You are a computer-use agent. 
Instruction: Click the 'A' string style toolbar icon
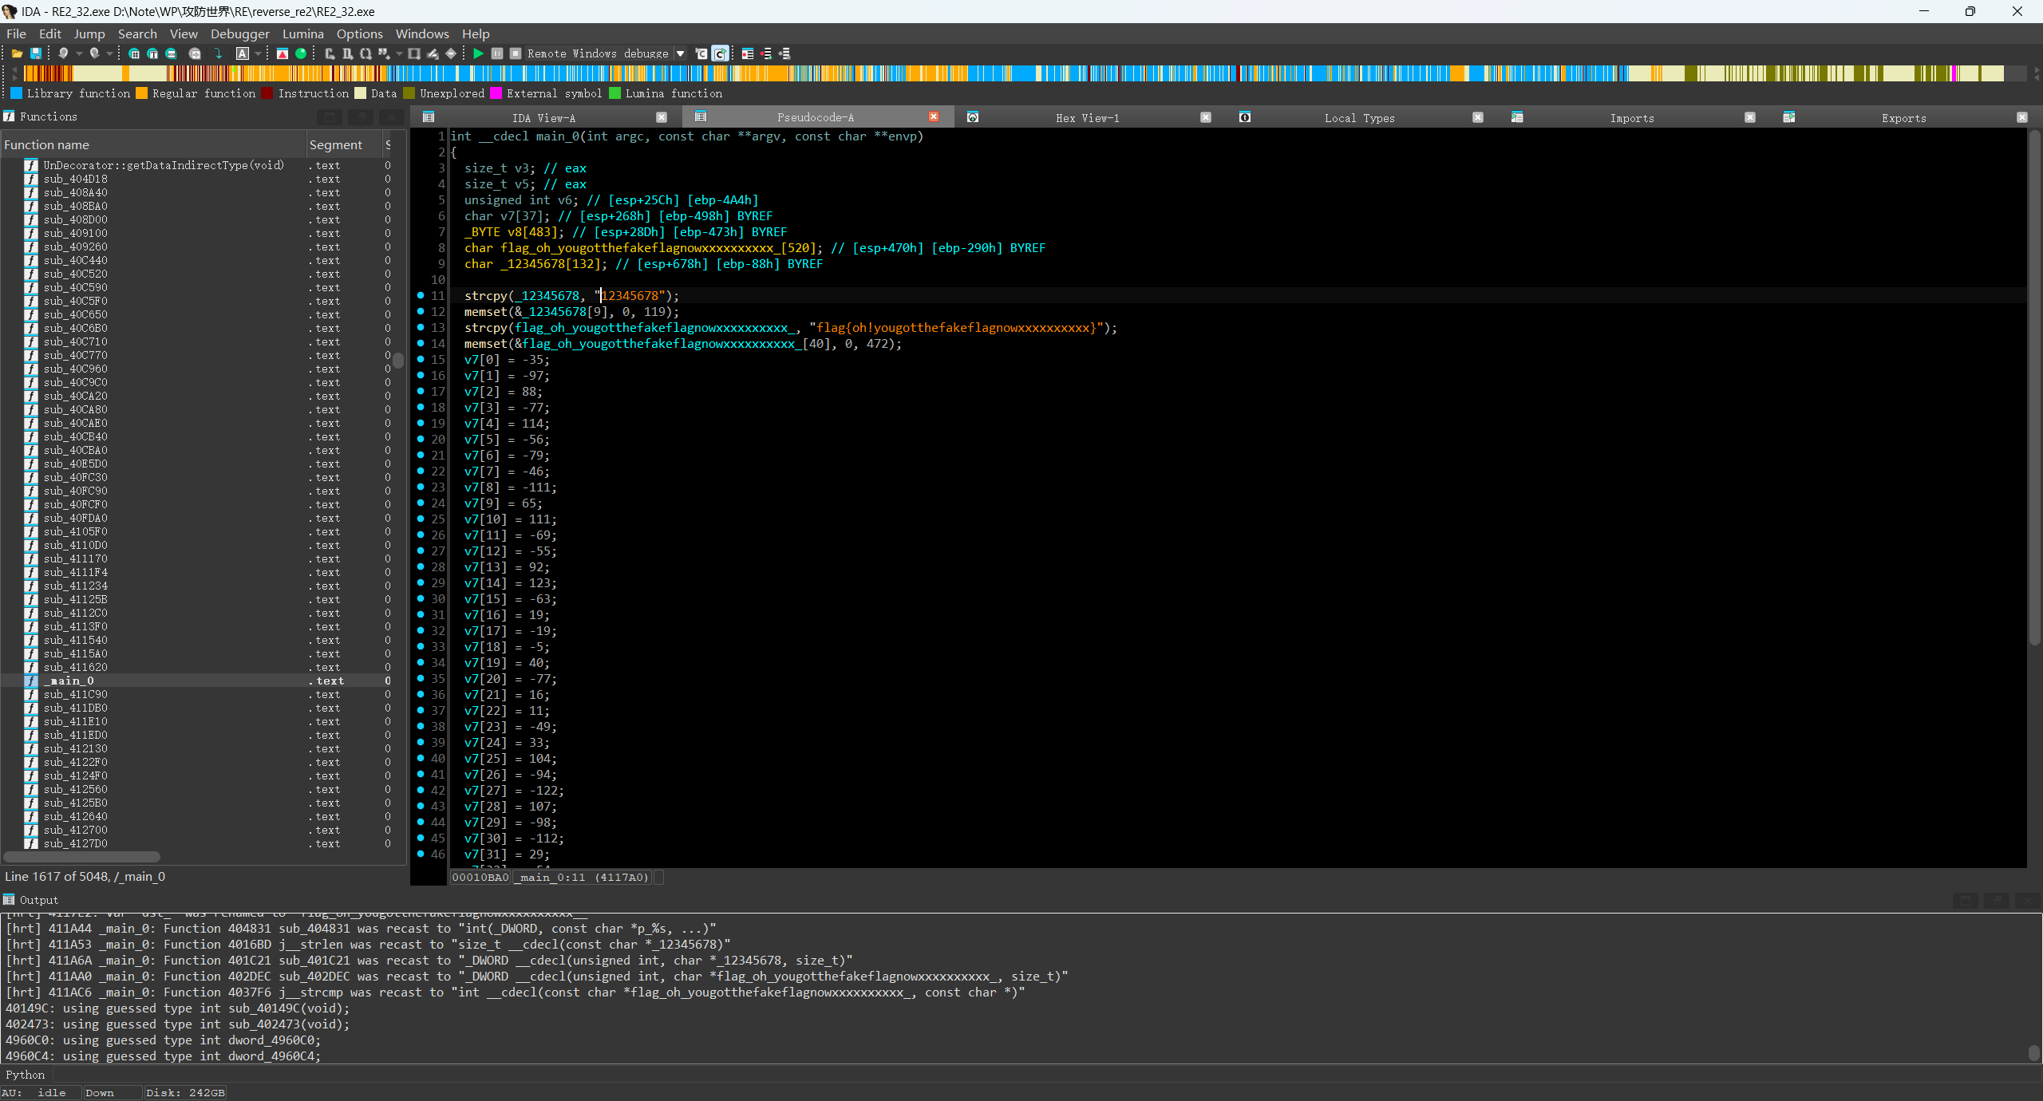[243, 53]
